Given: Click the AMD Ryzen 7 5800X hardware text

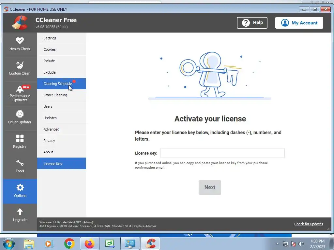Looking at the screenshot, I should [98, 226].
